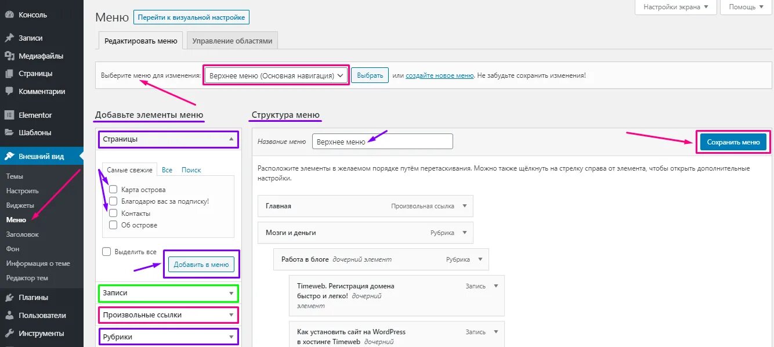Click the Страницы pages icon
The height and width of the screenshot is (347, 774).
(9, 74)
